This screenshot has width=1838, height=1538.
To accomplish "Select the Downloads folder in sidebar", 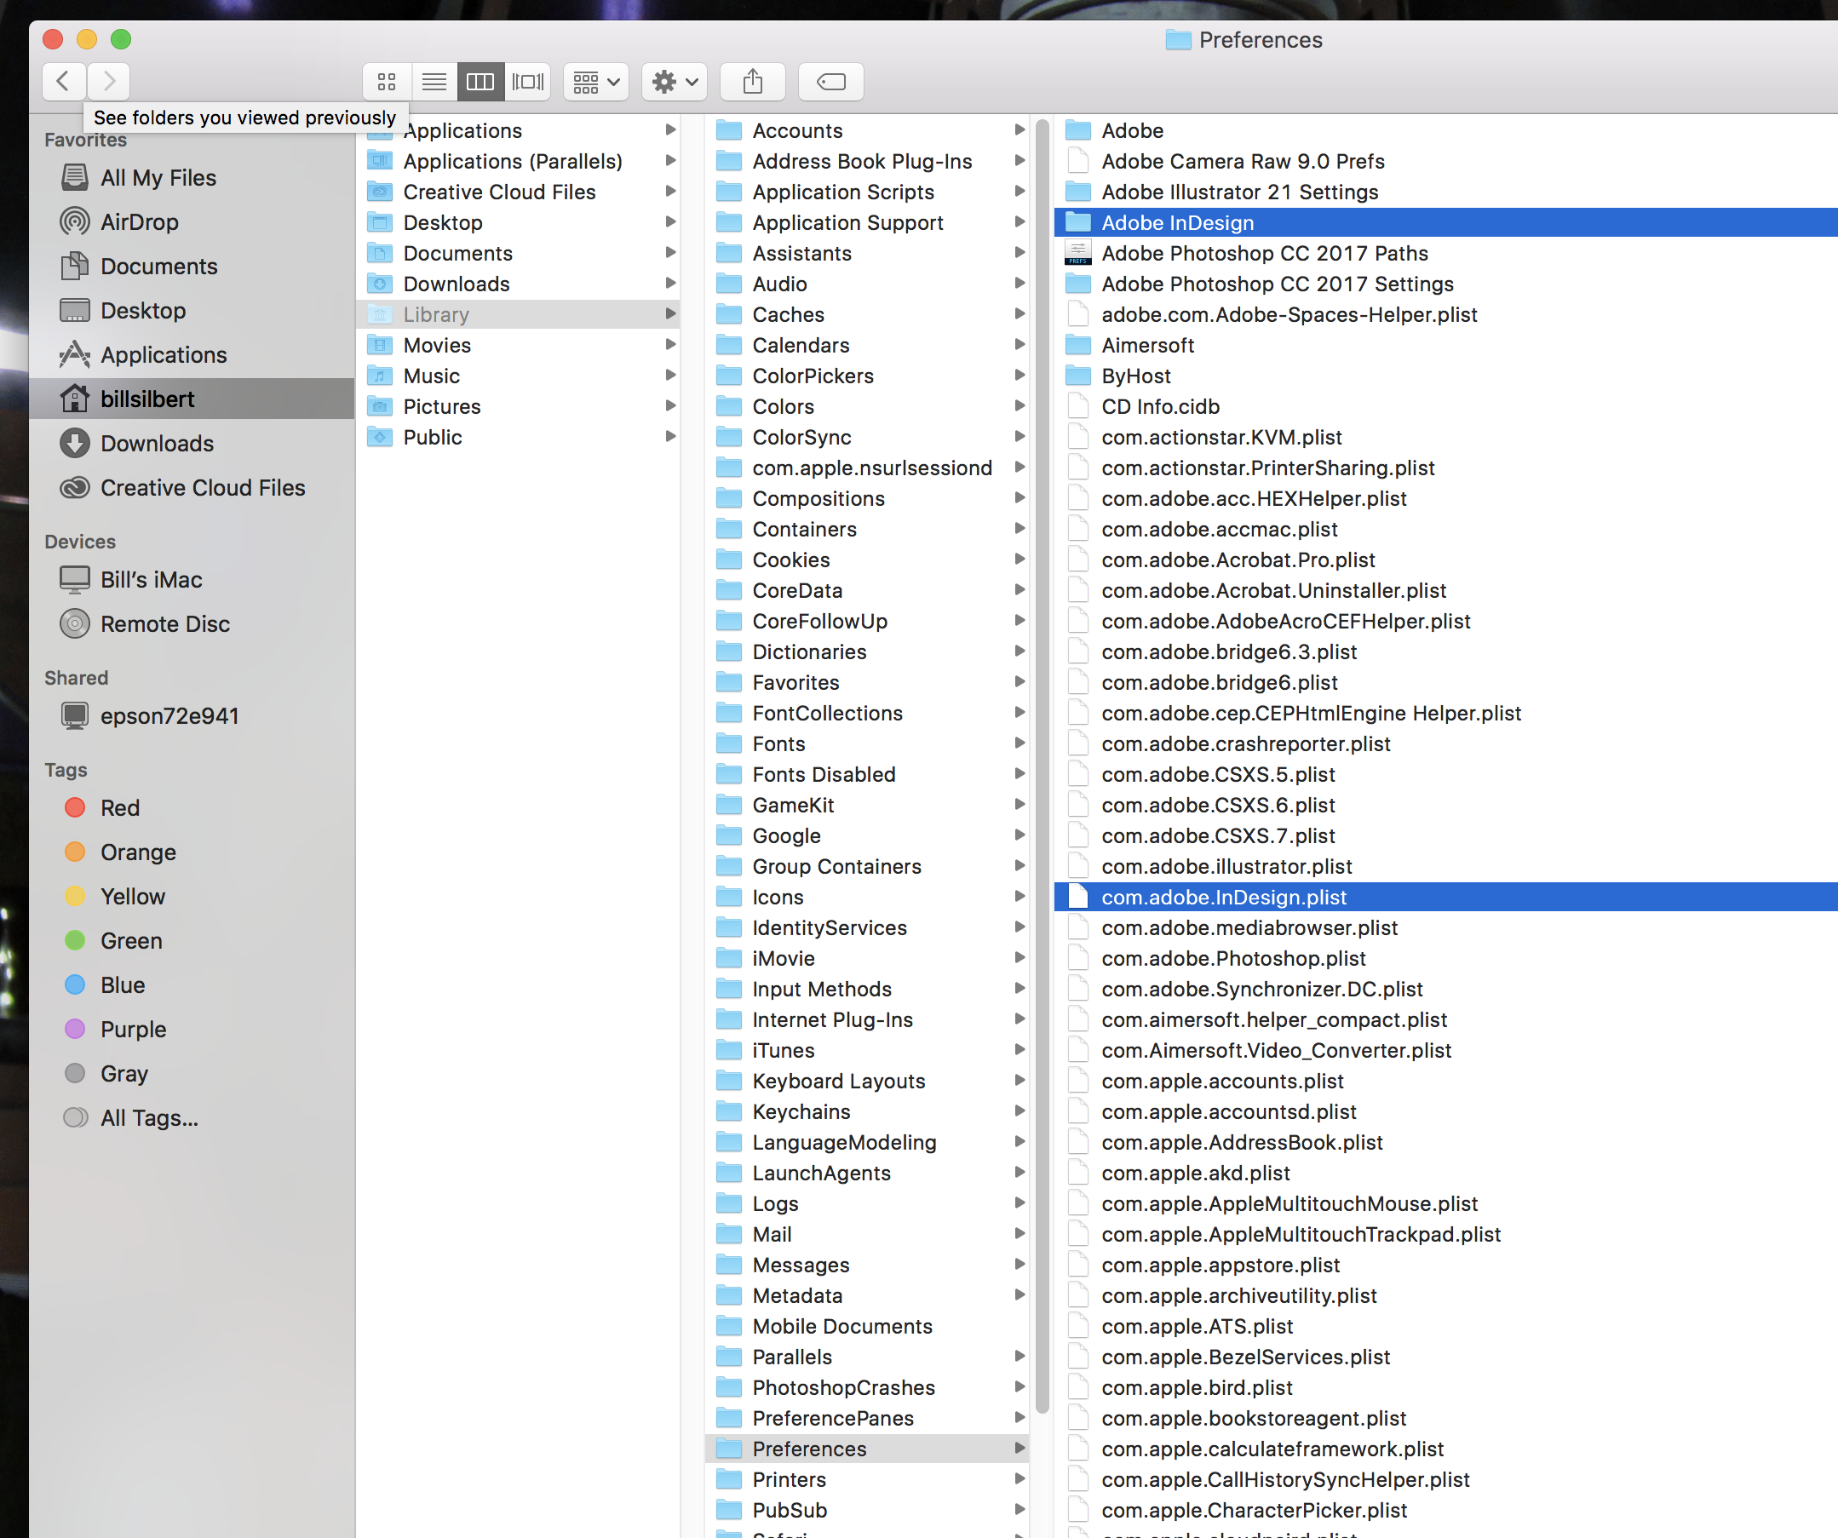I will click(158, 443).
